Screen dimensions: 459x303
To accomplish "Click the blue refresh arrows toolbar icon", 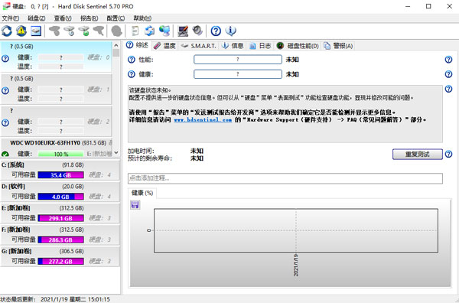I will click(7, 31).
